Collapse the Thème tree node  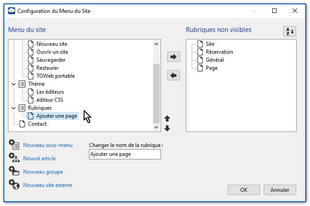click(13, 84)
